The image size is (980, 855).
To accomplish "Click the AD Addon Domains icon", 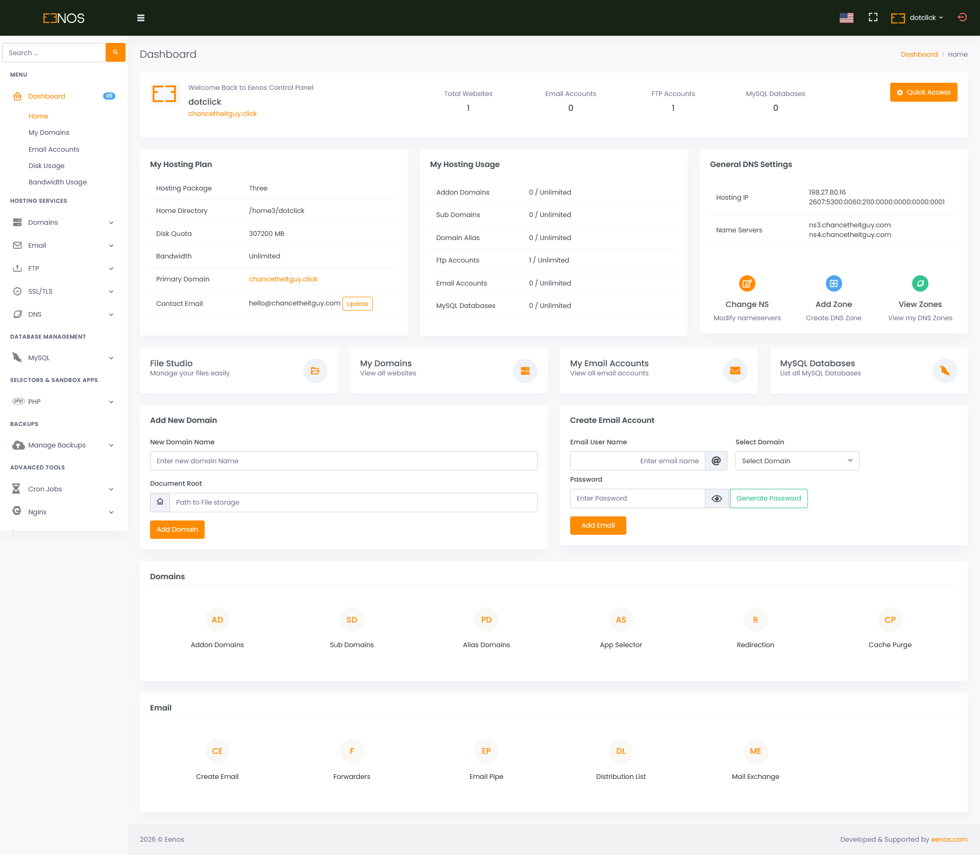I will 217,620.
